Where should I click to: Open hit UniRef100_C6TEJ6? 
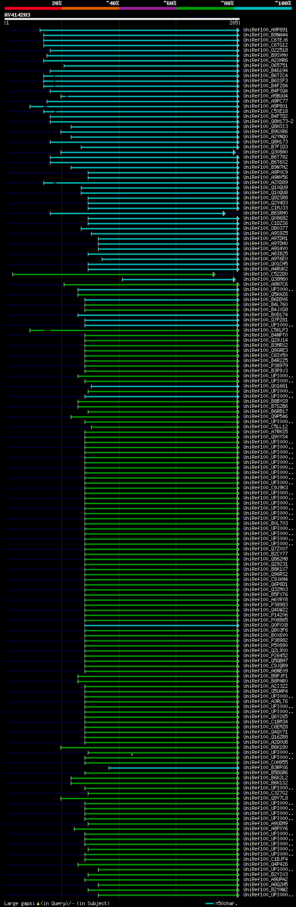click(265, 40)
